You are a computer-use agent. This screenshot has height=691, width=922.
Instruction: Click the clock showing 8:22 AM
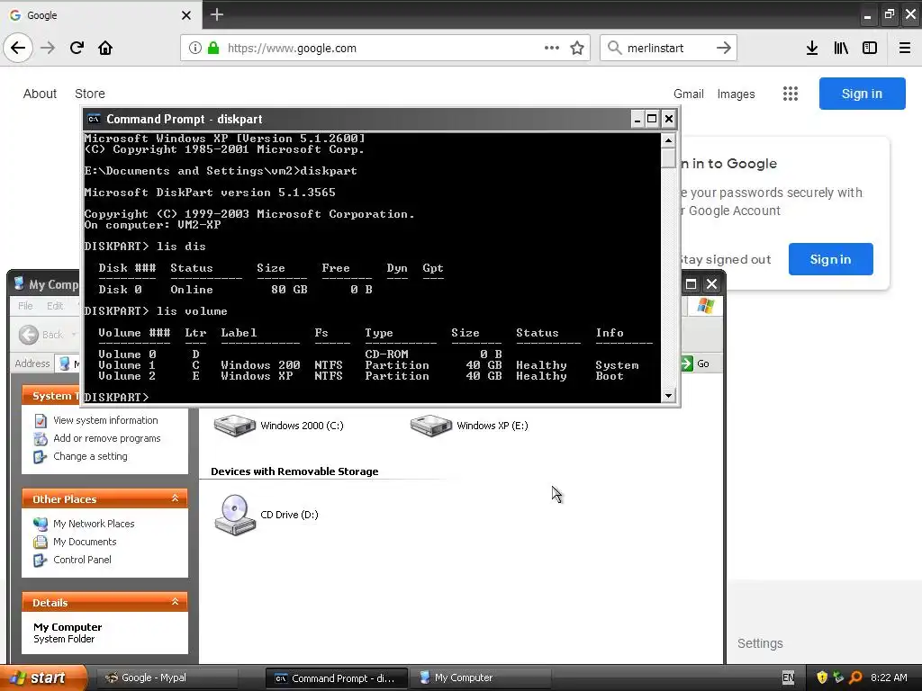tap(889, 678)
